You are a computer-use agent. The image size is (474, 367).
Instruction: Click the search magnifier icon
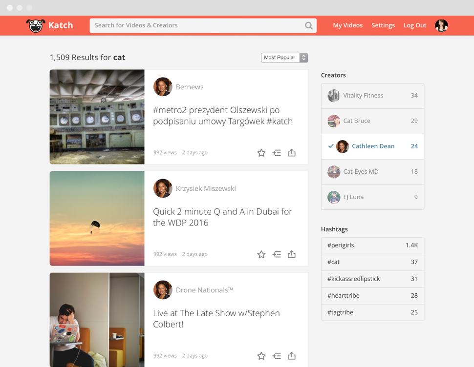pyautogui.click(x=309, y=25)
